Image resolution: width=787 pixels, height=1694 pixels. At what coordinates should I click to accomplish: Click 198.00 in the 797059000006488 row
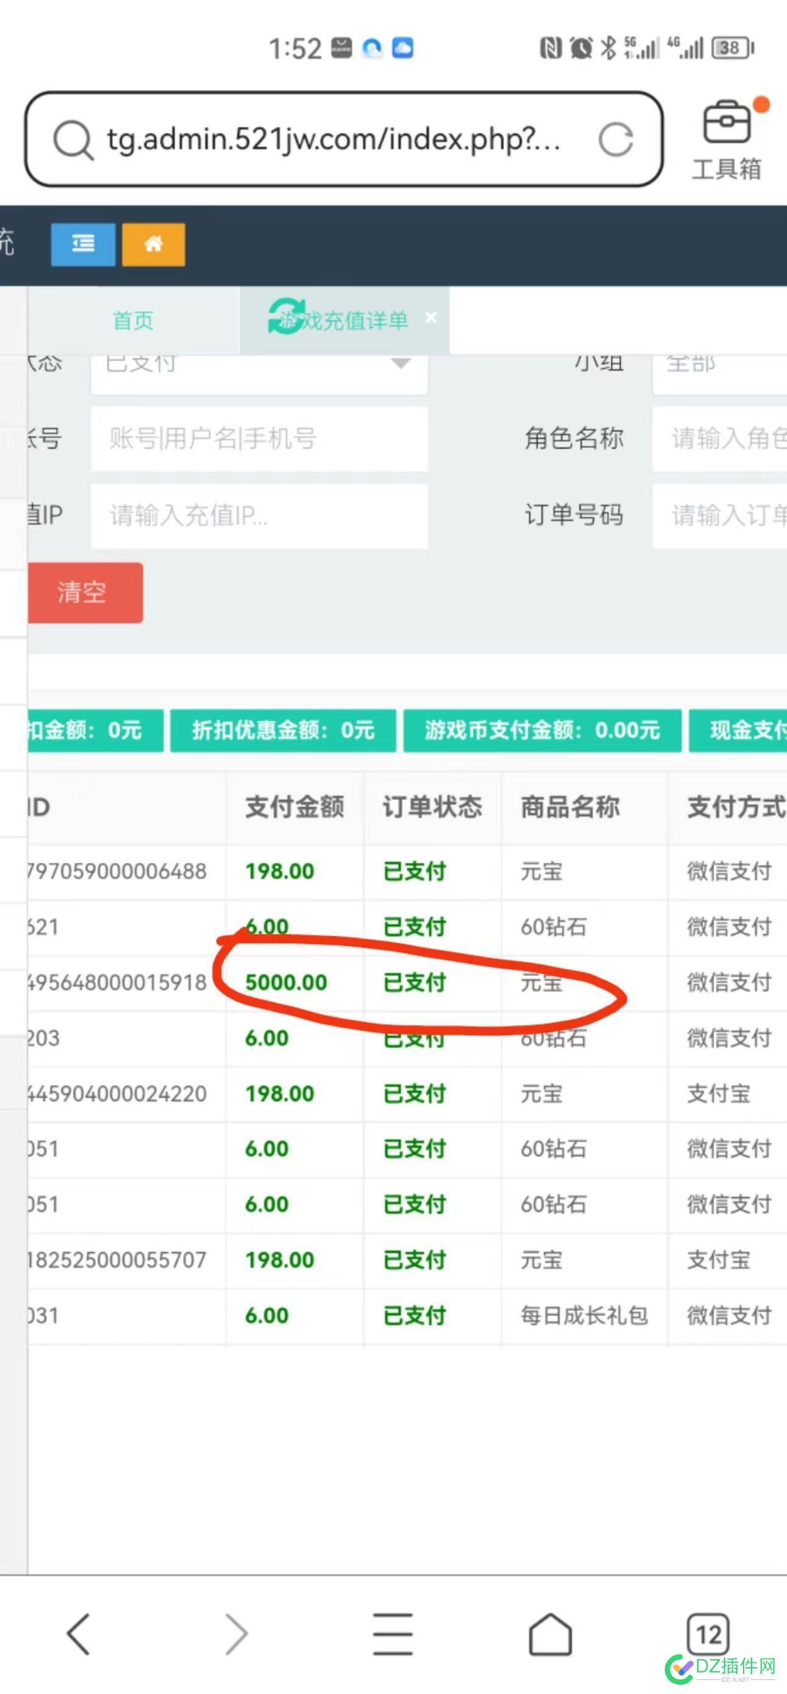coord(279,872)
